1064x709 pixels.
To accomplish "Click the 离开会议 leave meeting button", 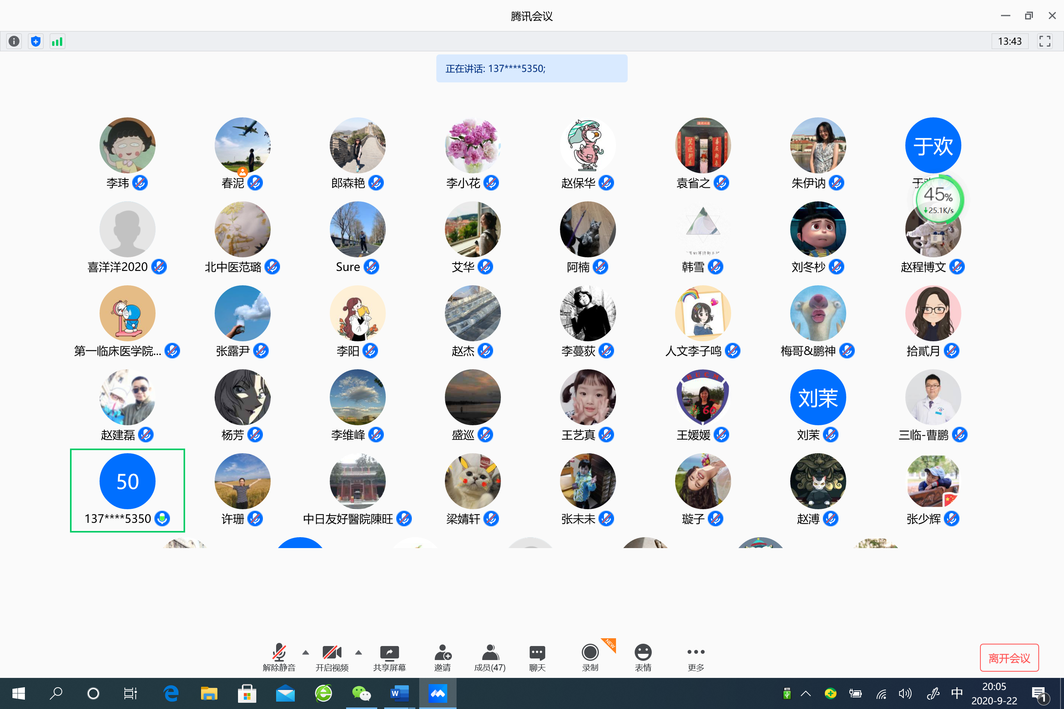I will (x=1009, y=658).
